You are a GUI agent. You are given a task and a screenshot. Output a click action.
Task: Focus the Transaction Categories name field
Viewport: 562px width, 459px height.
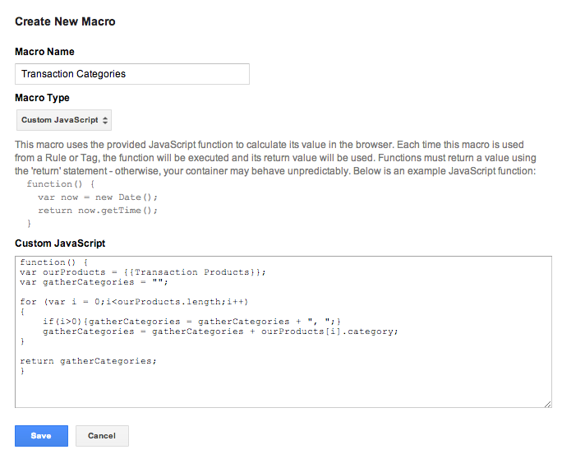point(132,74)
